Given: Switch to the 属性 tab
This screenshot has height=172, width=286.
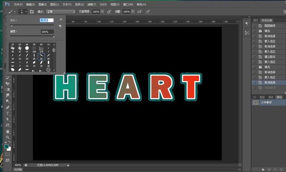Looking at the screenshot, I should (x=256, y=21).
